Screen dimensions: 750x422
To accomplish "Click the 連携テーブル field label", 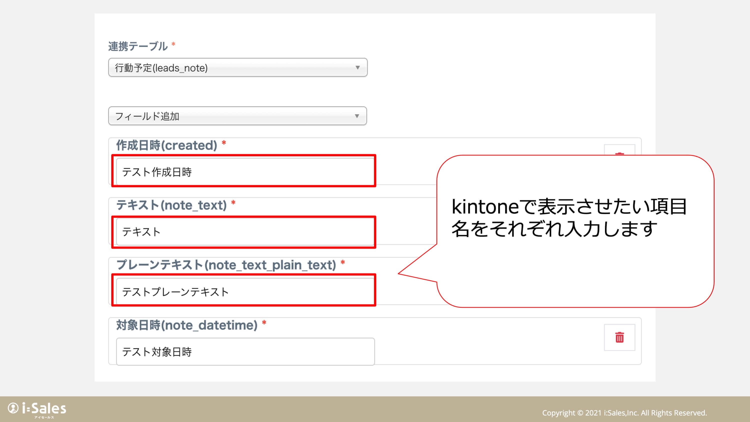I will point(138,46).
